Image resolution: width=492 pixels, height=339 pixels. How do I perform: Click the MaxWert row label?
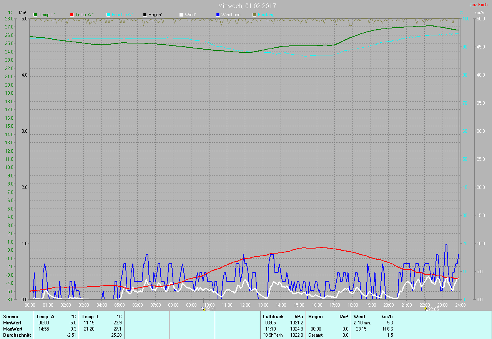(12, 329)
